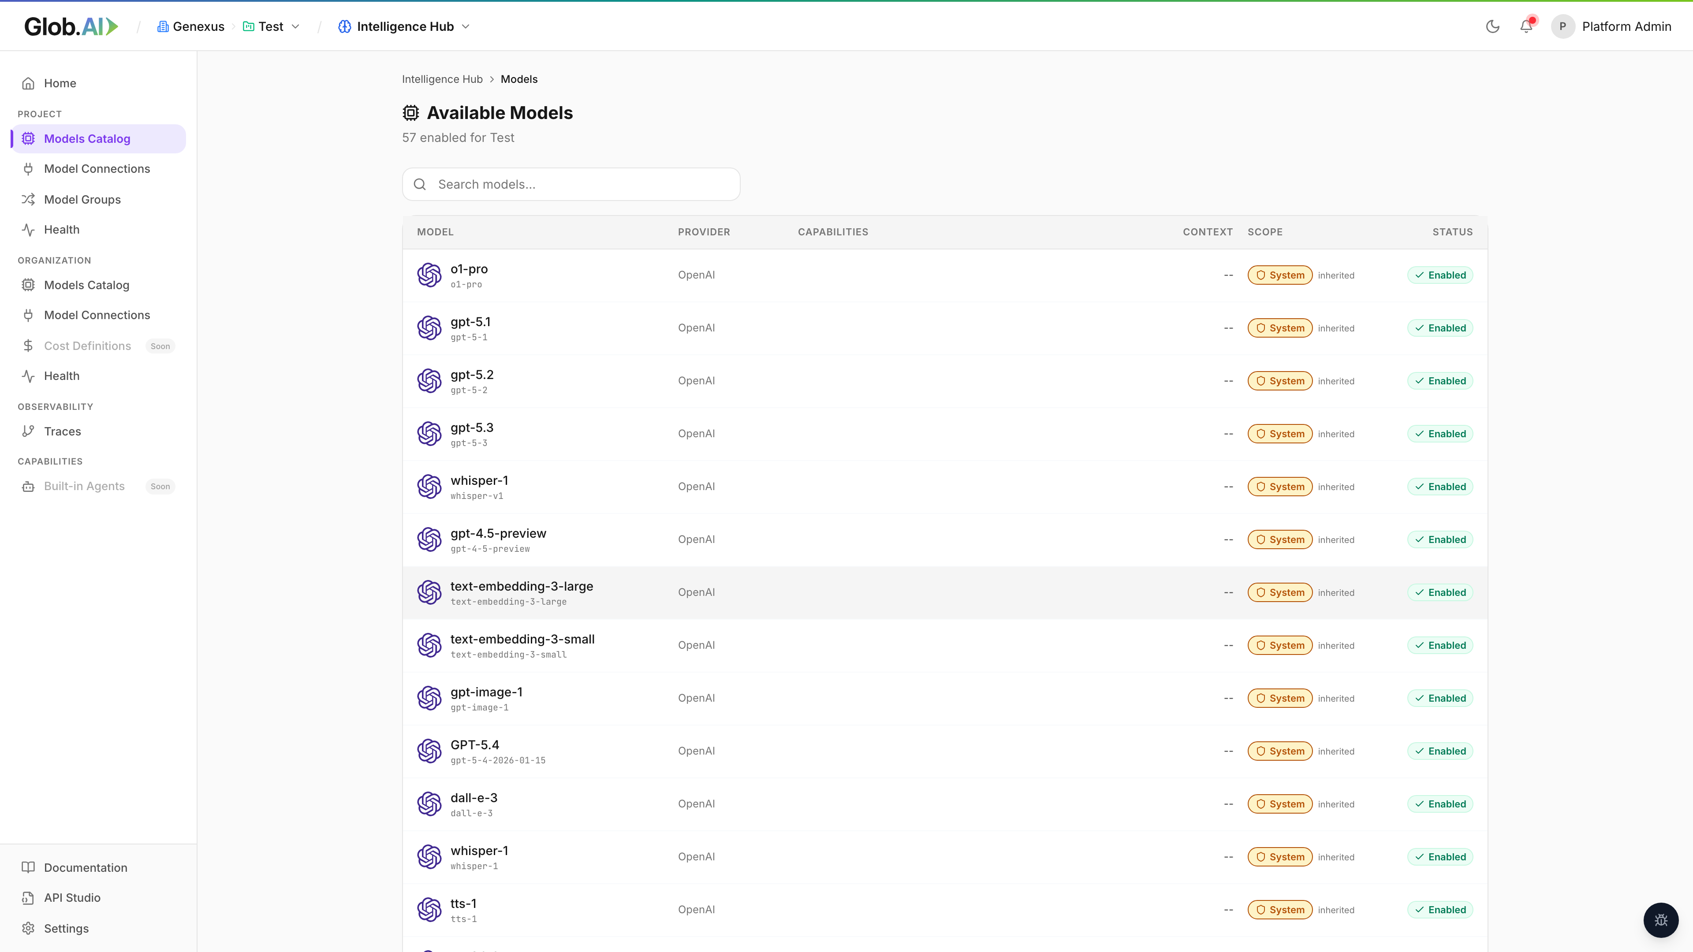Click Traces branch icon

28,431
